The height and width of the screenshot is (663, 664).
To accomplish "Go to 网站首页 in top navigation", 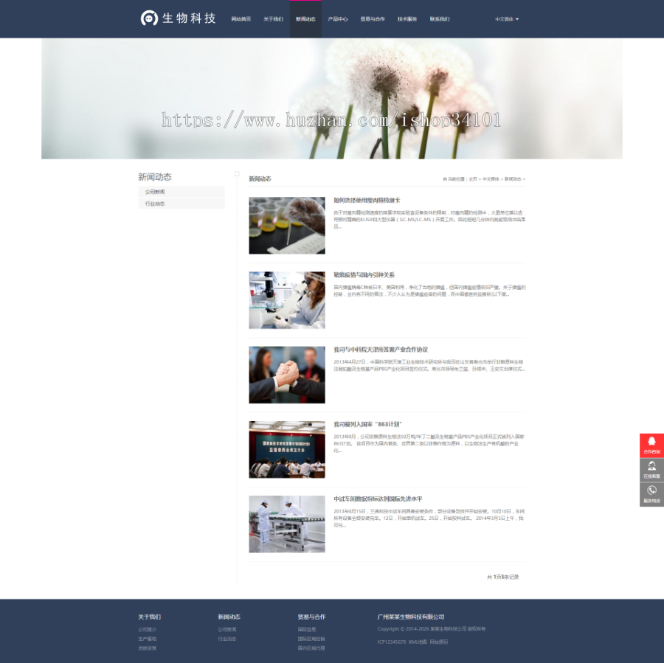I will (241, 19).
